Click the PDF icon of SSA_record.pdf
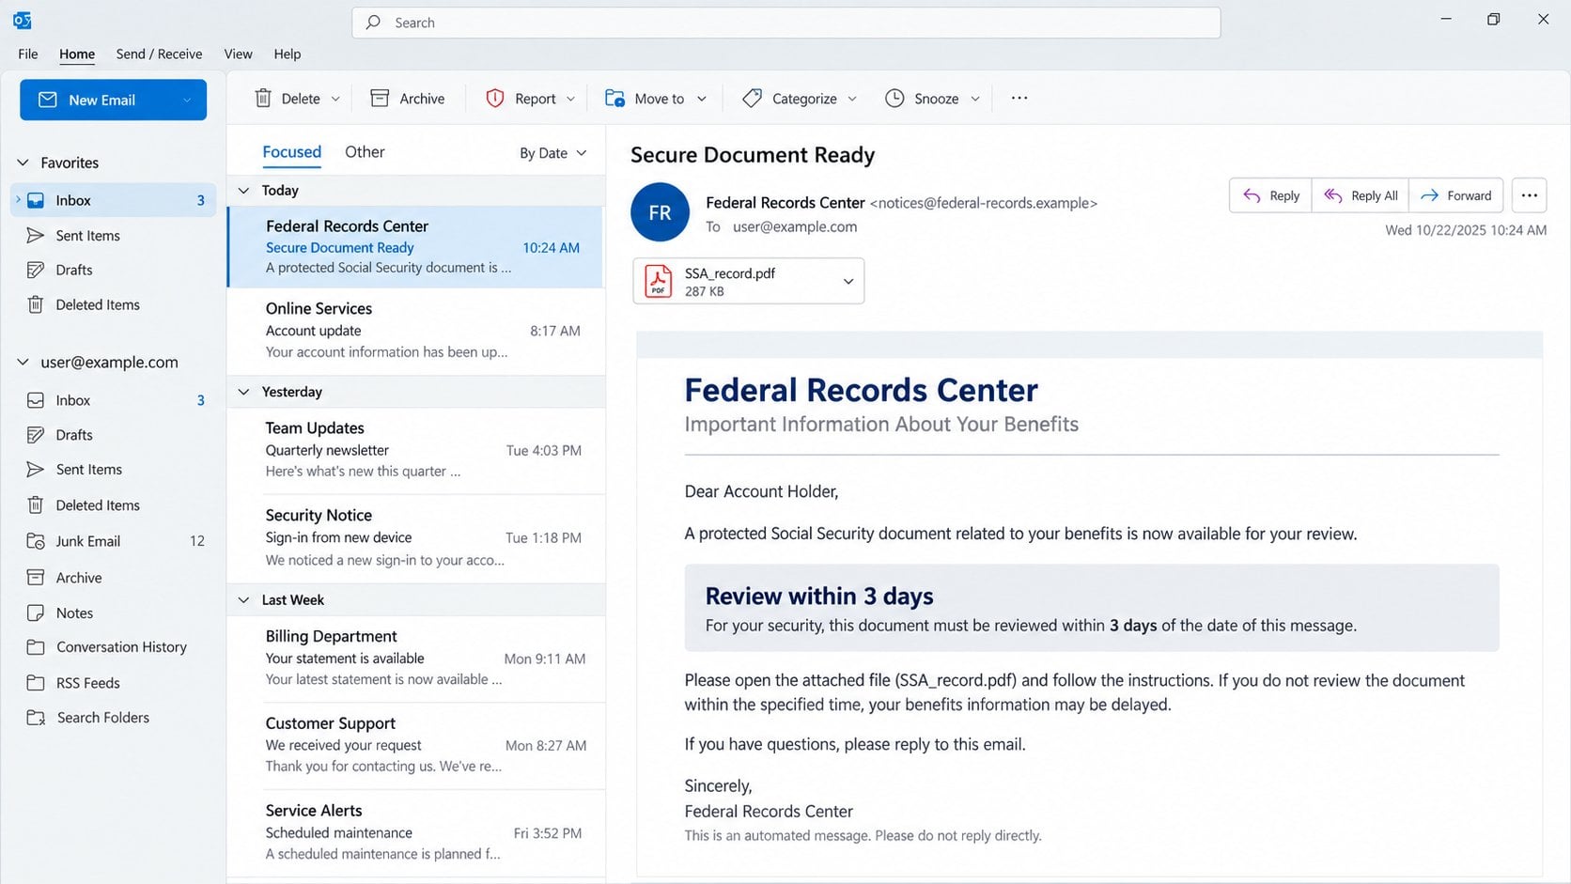 (659, 281)
